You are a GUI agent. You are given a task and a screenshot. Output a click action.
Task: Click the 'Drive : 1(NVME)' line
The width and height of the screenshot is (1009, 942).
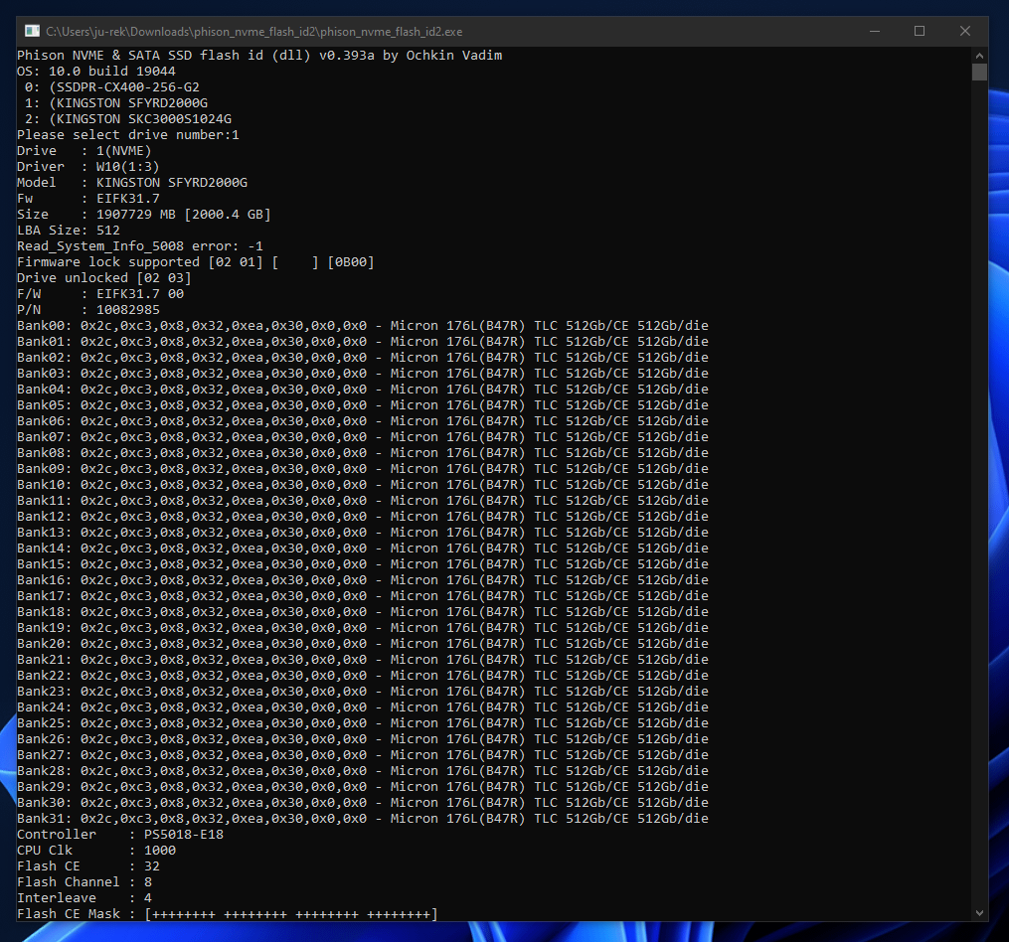click(x=84, y=151)
